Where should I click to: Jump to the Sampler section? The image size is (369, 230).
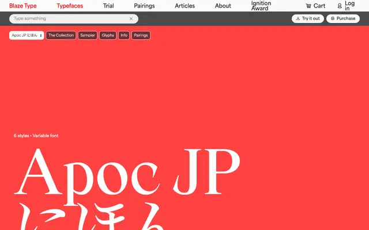tap(88, 36)
